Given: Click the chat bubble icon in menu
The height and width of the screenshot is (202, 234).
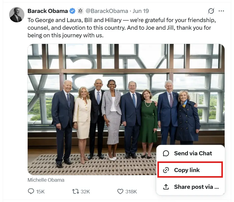Looking at the screenshot, I should pyautogui.click(x=166, y=153).
